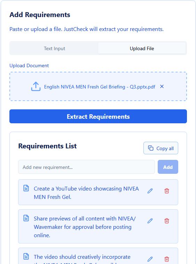The width and height of the screenshot is (196, 264).
Task: Click the dashed Upload Document dropzone area
Action: 98,86
